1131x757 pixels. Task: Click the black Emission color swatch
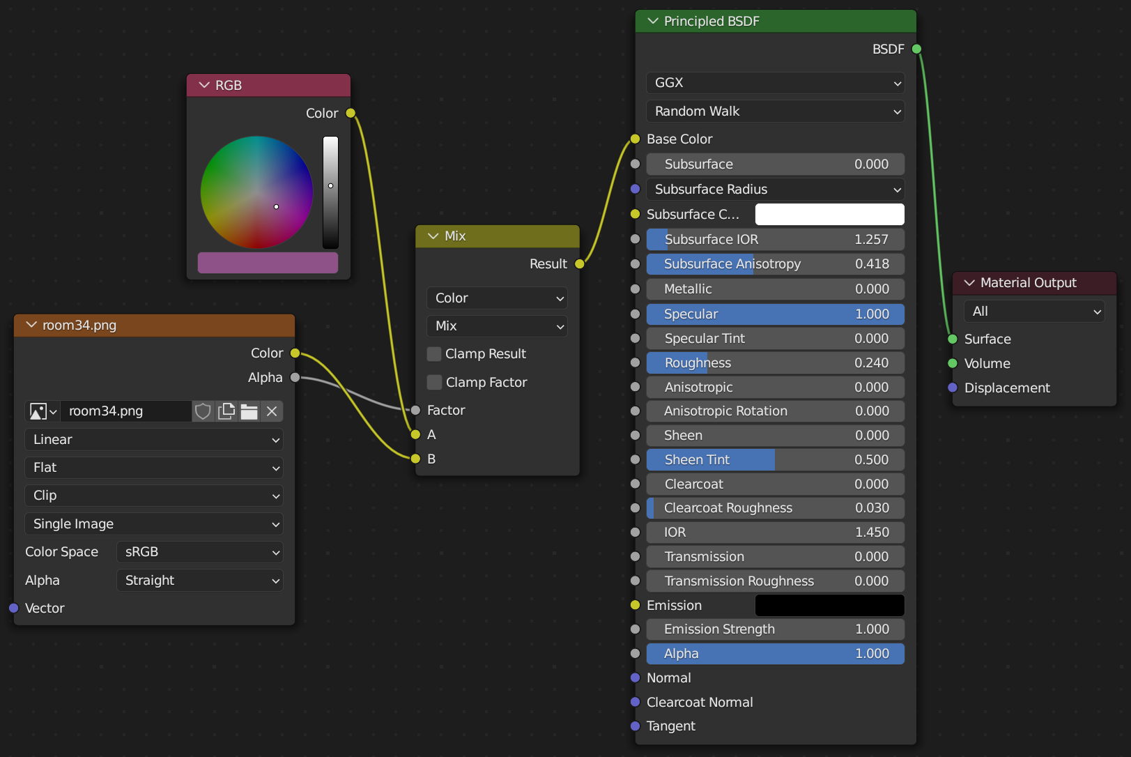tap(829, 605)
